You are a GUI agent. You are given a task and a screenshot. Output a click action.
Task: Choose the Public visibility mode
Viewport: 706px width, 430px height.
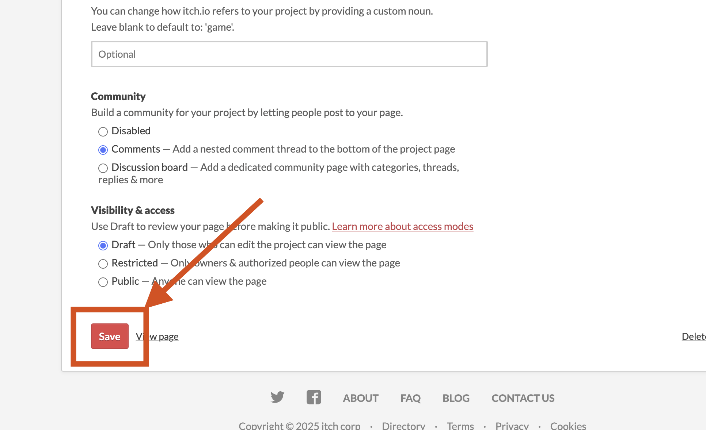(103, 282)
